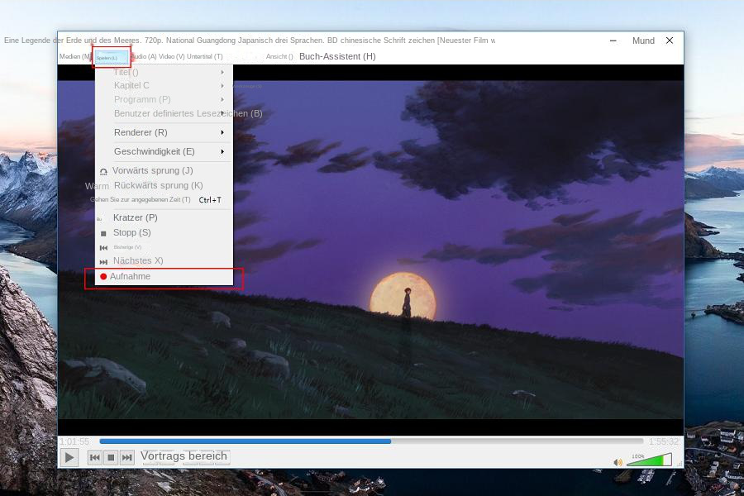The width and height of the screenshot is (744, 496).
Task: Expand the Programm (P) submenu arrow
Action: point(222,100)
